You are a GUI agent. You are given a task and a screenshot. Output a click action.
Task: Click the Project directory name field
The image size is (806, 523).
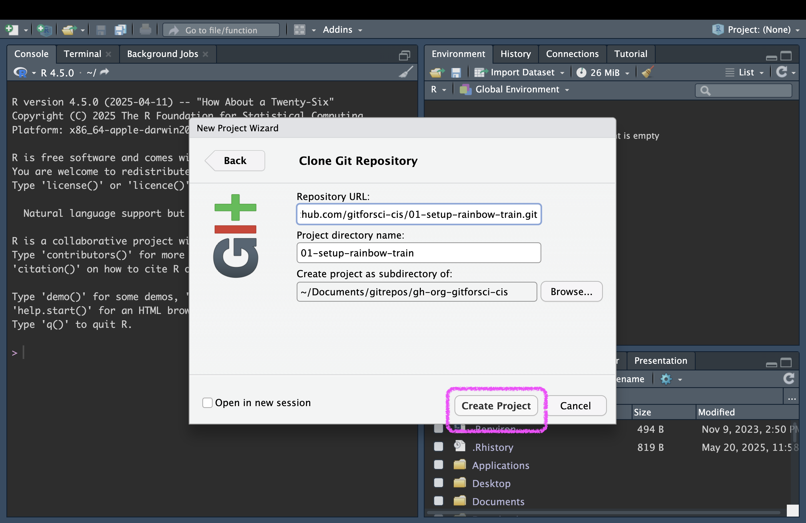(418, 253)
